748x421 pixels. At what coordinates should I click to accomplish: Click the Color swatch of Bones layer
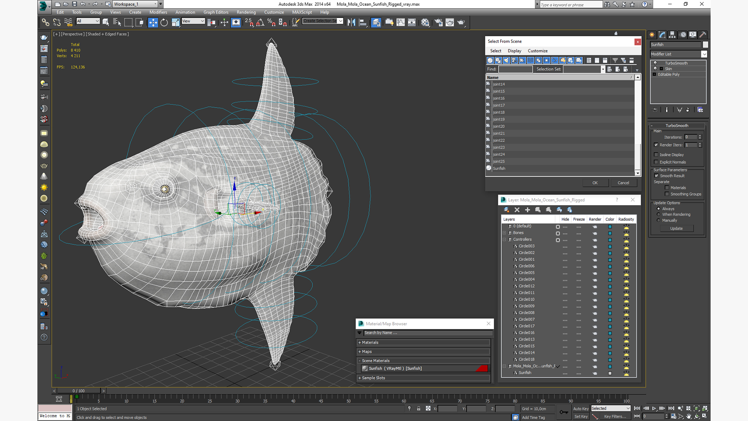(610, 233)
